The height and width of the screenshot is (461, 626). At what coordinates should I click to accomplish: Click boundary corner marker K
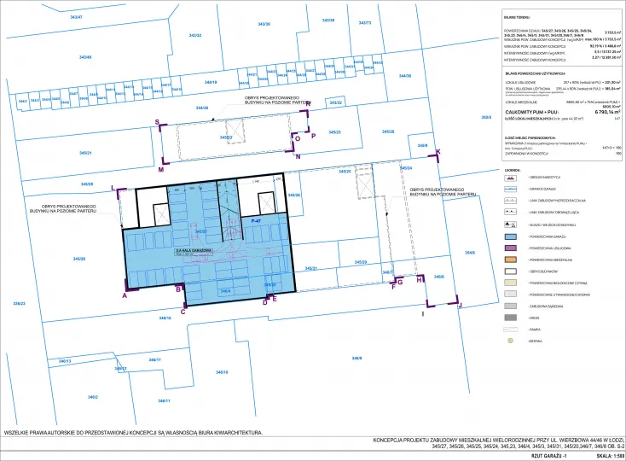[438, 152]
